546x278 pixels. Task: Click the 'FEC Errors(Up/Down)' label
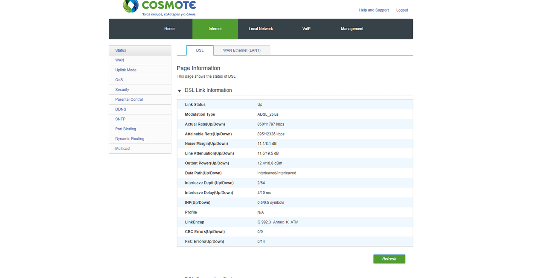(204, 242)
